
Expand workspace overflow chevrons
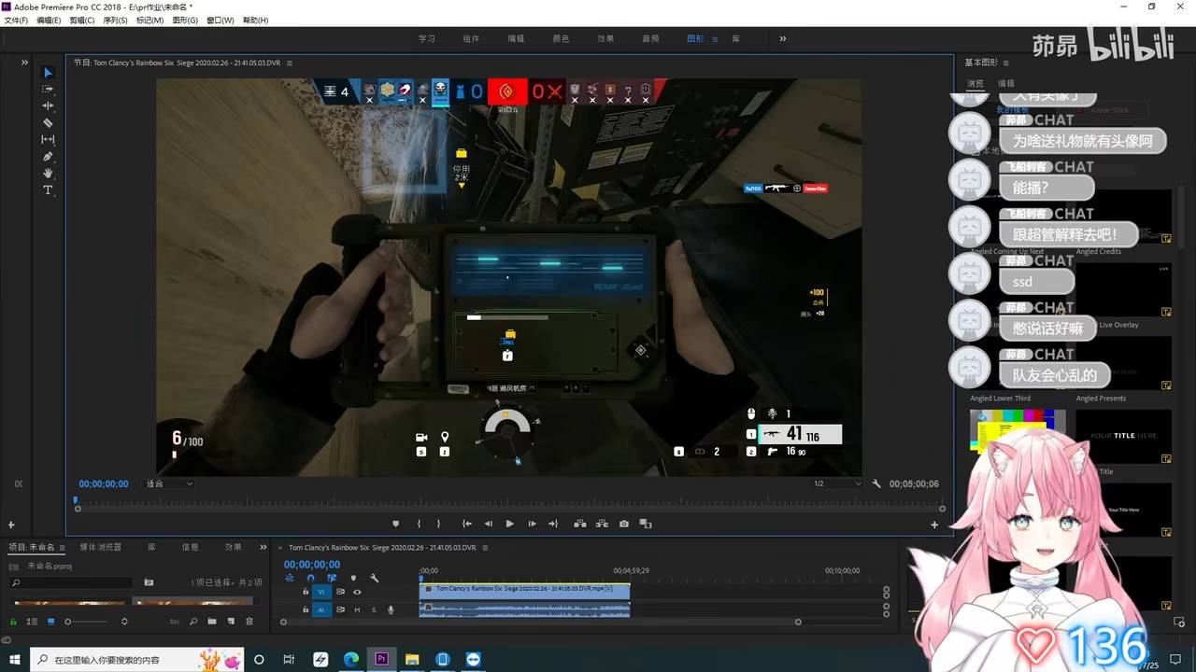[783, 38]
